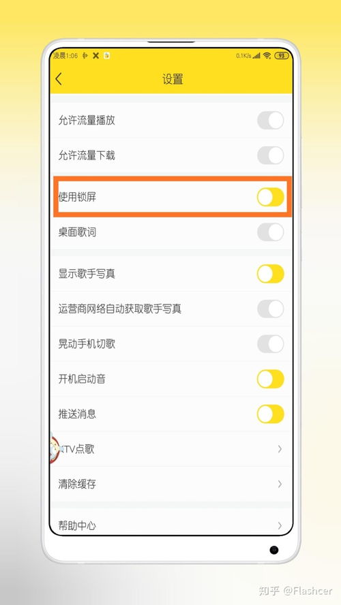
Task: Open 帮助中心 chevron arrow
Action: tap(280, 525)
